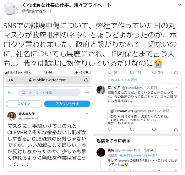Open 青木まり子's profile picture
185x175 pixels.
pyautogui.click(x=12, y=116)
